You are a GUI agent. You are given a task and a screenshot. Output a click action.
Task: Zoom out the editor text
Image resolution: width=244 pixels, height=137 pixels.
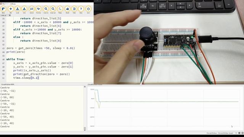click(x=53, y=10)
